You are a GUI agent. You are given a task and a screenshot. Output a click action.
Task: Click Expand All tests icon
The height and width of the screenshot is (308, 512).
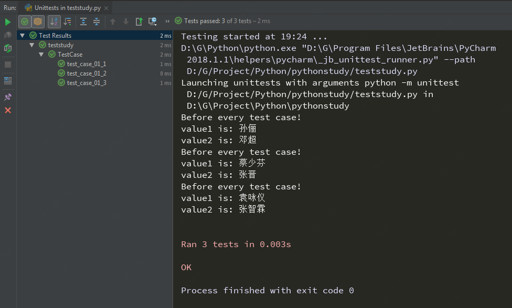click(x=83, y=22)
